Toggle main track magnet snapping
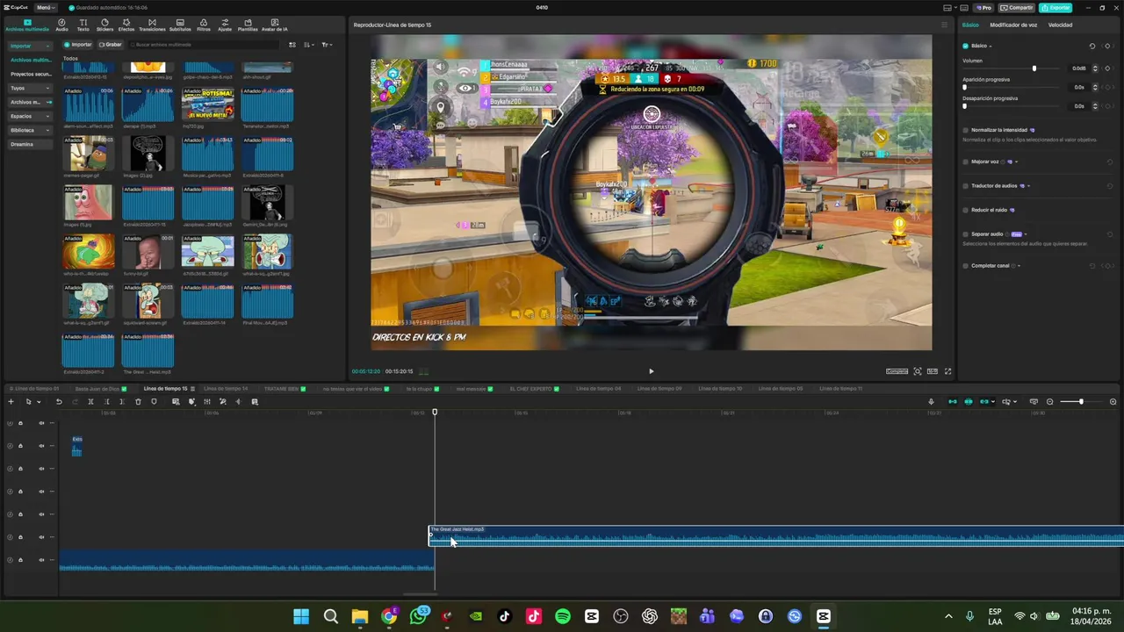This screenshot has height=632, width=1124. 953,402
